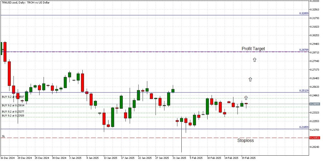323x161 pixels.
Task: Click the 0.28789 profit target level label
Action: coord(303,50)
